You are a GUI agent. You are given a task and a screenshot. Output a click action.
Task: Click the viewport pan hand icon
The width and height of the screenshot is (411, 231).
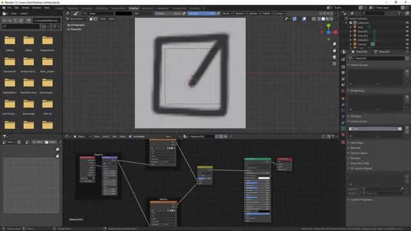(x=334, y=50)
